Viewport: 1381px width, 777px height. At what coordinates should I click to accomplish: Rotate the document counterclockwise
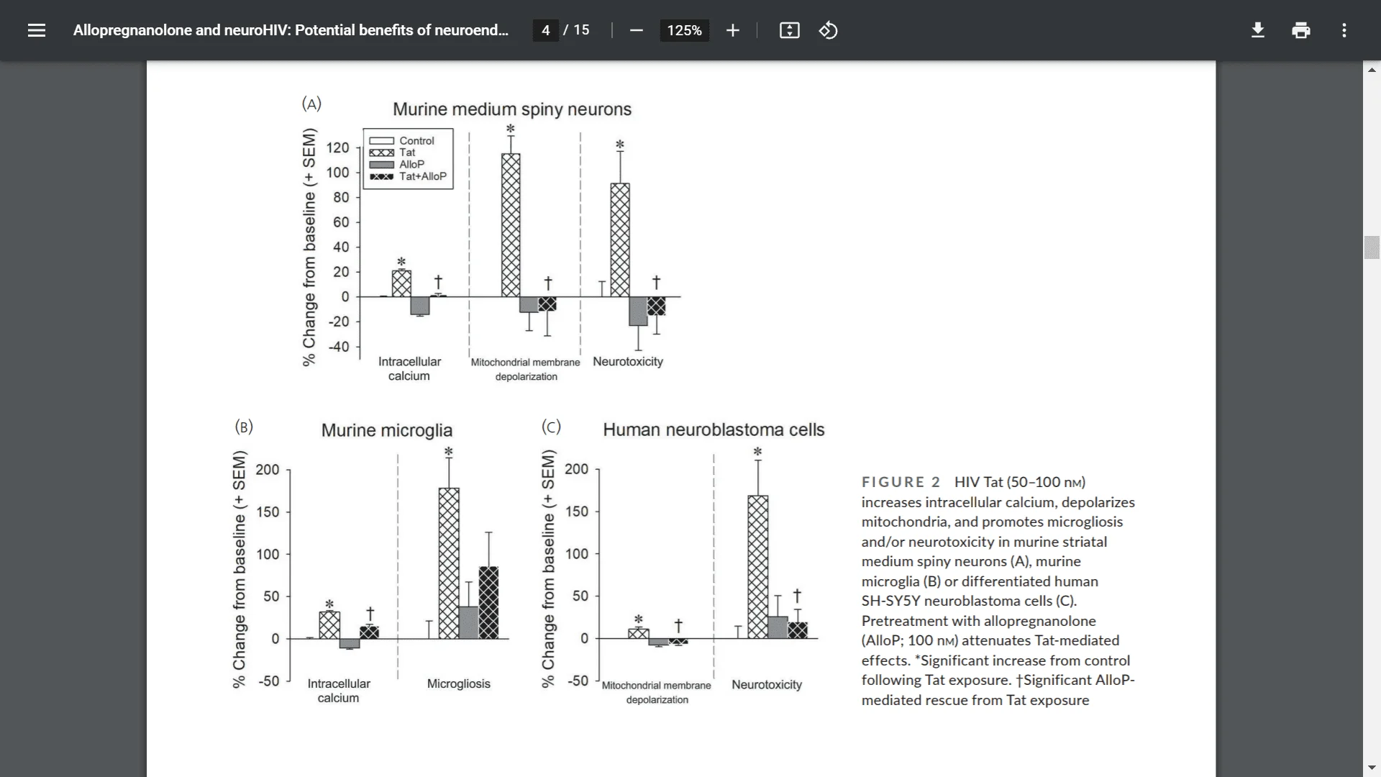click(x=828, y=30)
